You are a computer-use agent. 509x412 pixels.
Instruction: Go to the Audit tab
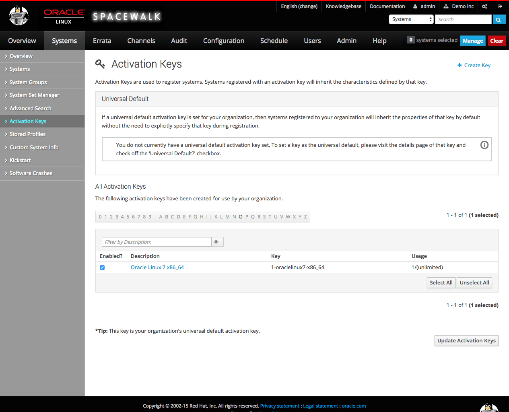179,41
